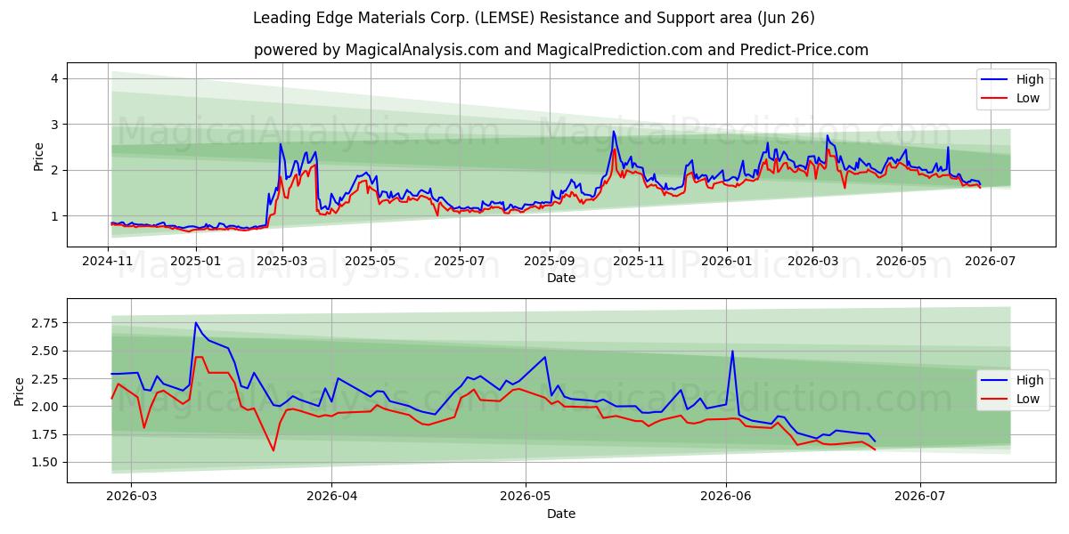Viewport: 1069px width, 534px height.
Task: Click top chart y-axis value '3'
Action: click(x=54, y=124)
